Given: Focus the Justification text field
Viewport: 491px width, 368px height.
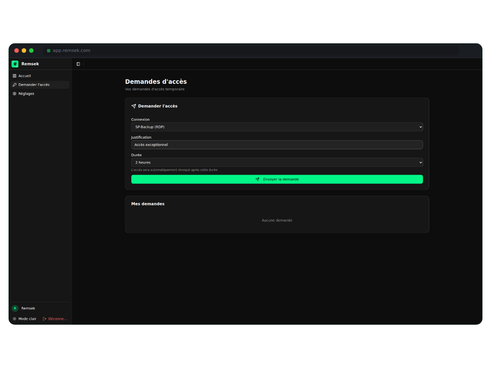Looking at the screenshot, I should [x=277, y=145].
